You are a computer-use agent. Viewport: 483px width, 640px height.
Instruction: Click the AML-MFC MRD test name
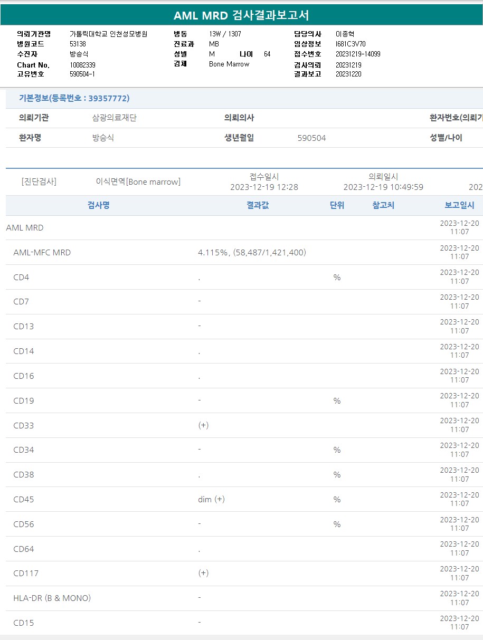(42, 253)
